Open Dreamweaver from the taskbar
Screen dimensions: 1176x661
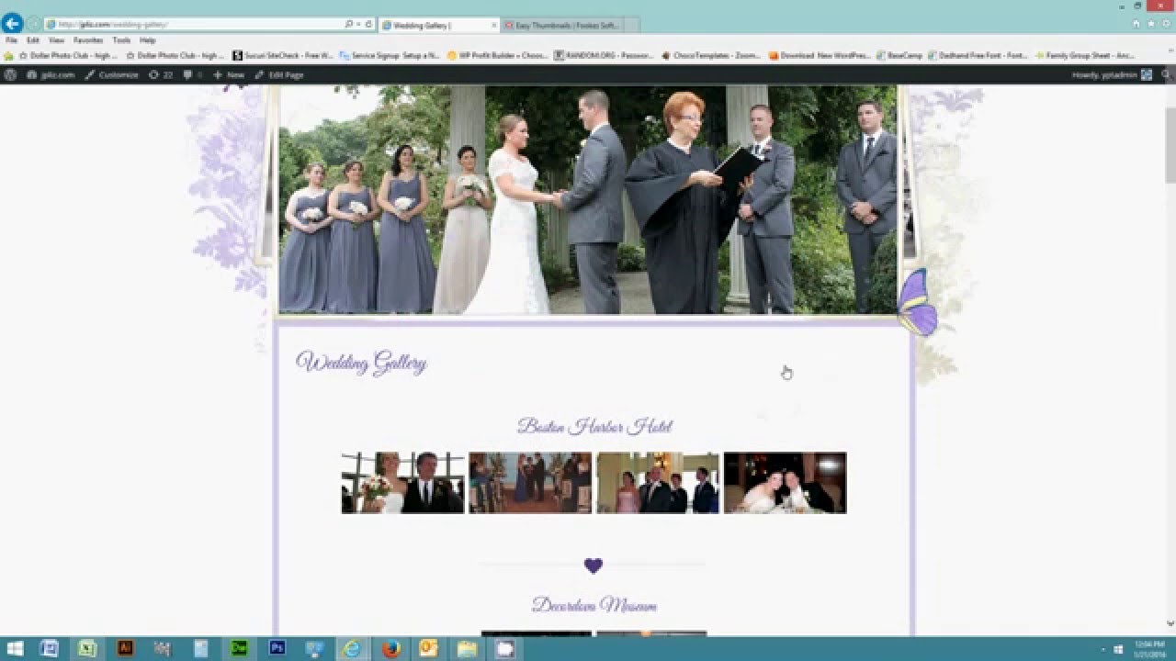pyautogui.click(x=239, y=648)
